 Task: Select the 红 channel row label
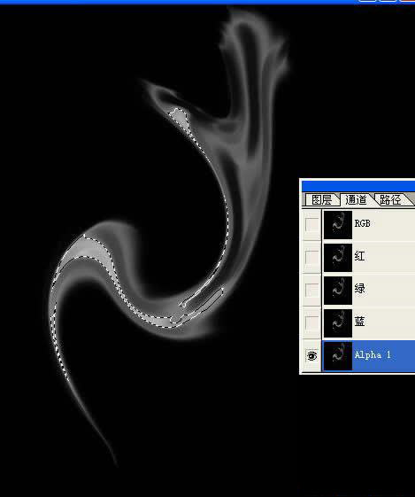[359, 256]
